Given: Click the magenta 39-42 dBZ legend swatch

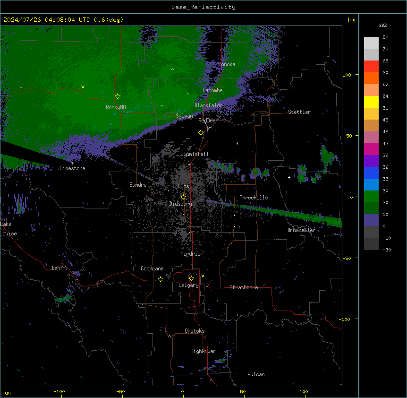Looking at the screenshot, I should click(371, 149).
